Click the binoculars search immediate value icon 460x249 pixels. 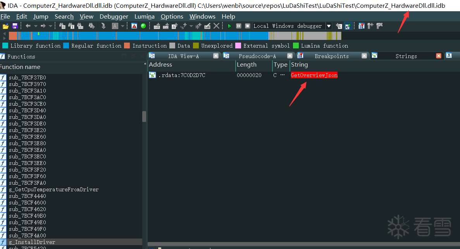pos(62,26)
